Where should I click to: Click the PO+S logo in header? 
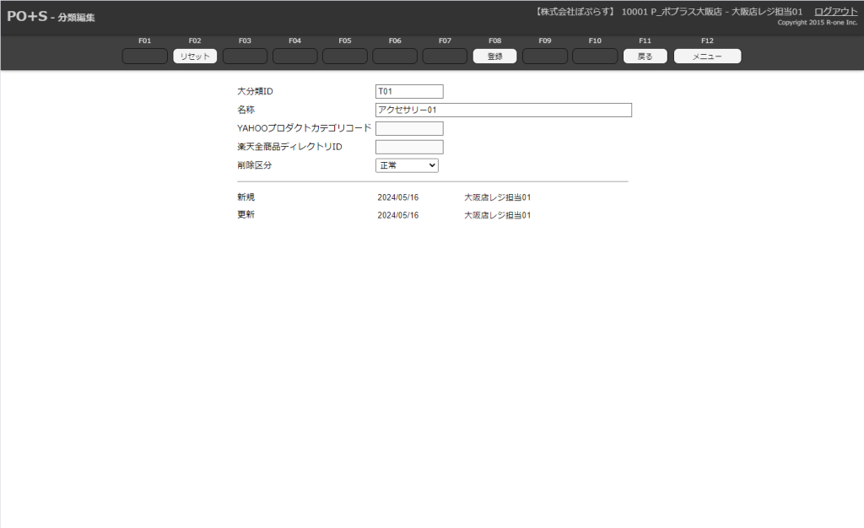tap(26, 17)
